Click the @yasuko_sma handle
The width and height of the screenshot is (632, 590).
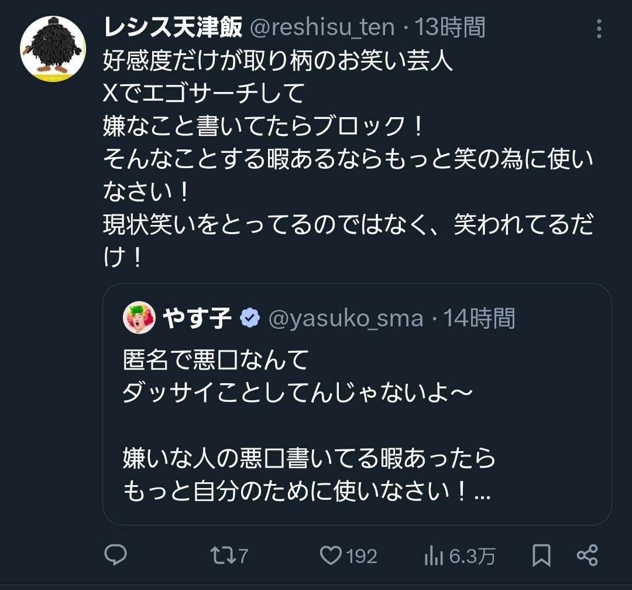click(345, 318)
